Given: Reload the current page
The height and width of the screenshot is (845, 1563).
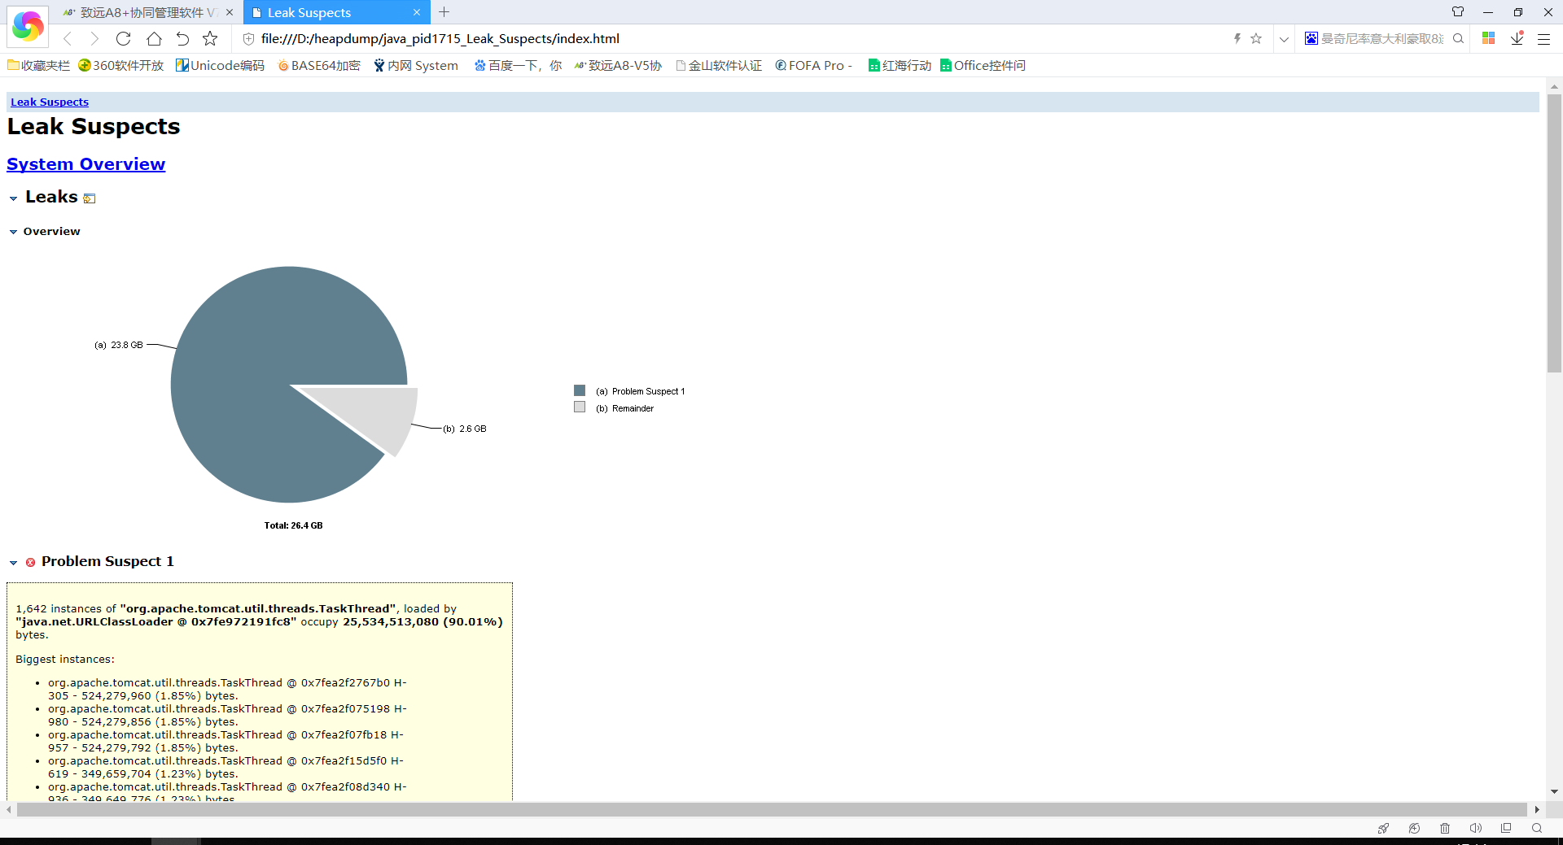Looking at the screenshot, I should pyautogui.click(x=124, y=38).
